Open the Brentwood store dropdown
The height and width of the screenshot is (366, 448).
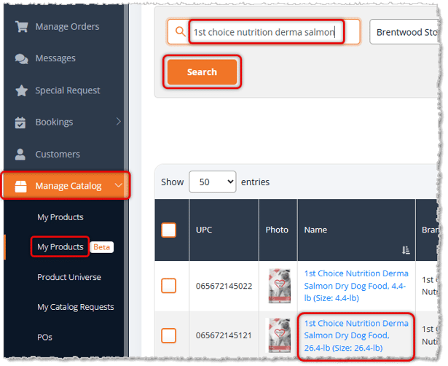coord(404,32)
